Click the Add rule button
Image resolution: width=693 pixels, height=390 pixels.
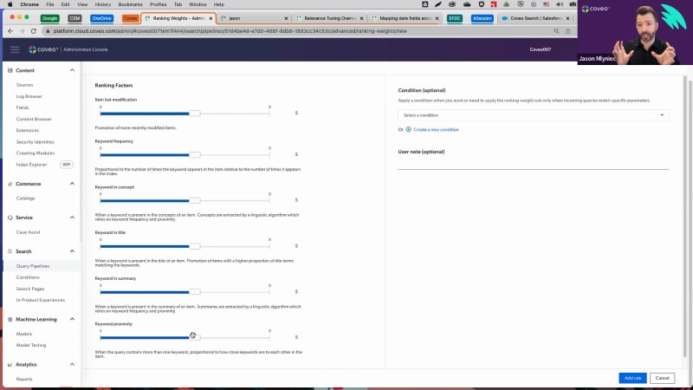(x=632, y=378)
